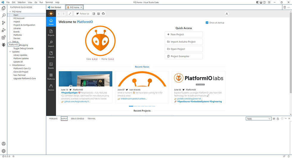Open the piolabs.com/blog/press-rel link

coord(190,99)
